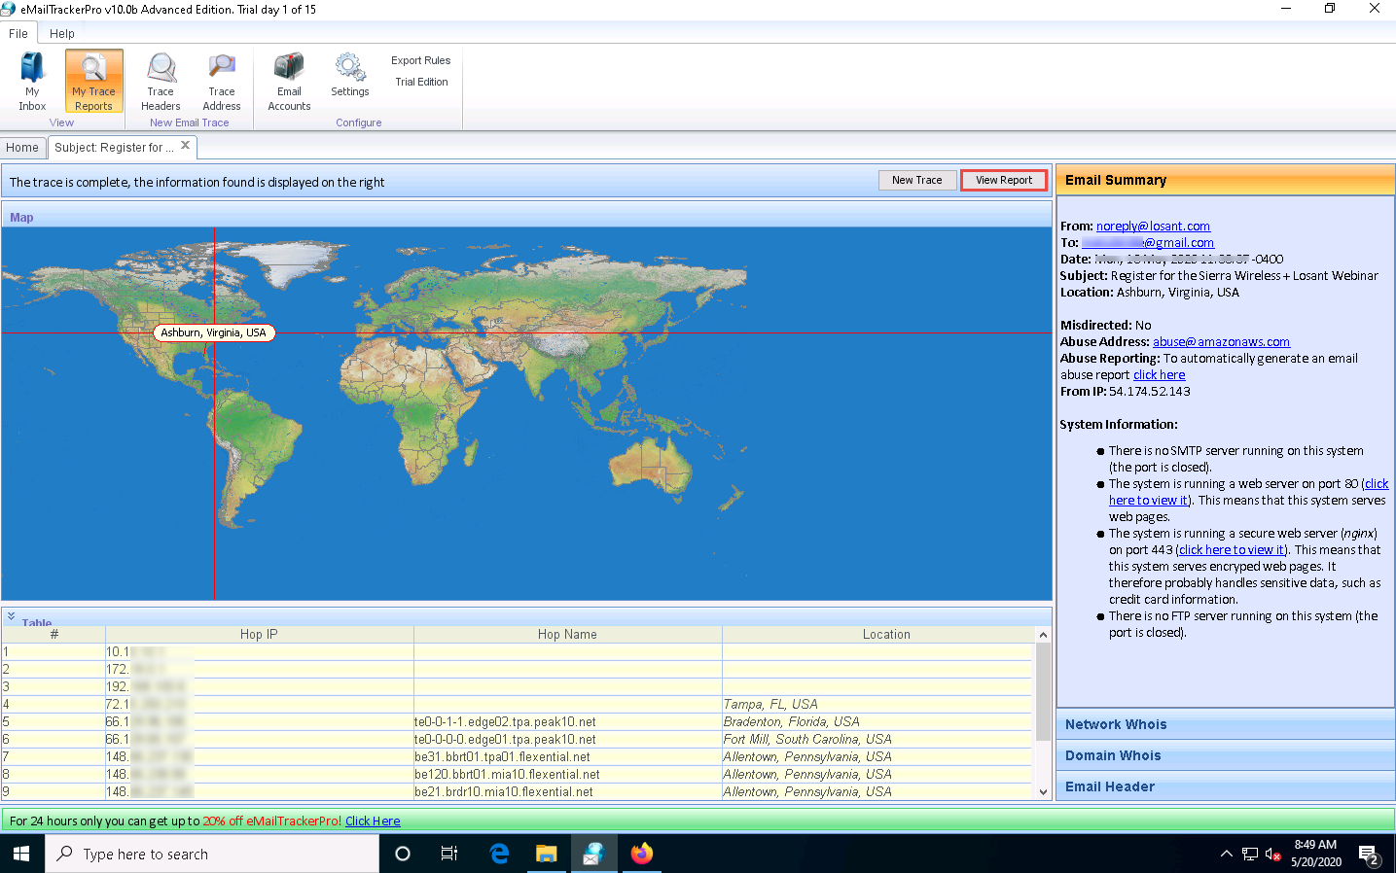This screenshot has height=873, width=1396.
Task: Select Trace Headers tool
Action: pyautogui.click(x=161, y=82)
